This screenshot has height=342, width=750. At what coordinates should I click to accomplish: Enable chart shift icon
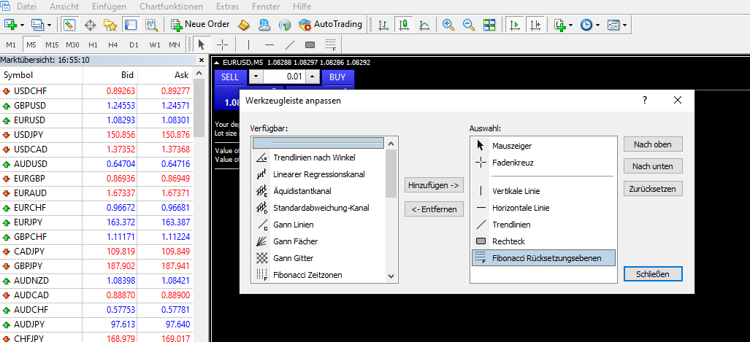(x=536, y=24)
